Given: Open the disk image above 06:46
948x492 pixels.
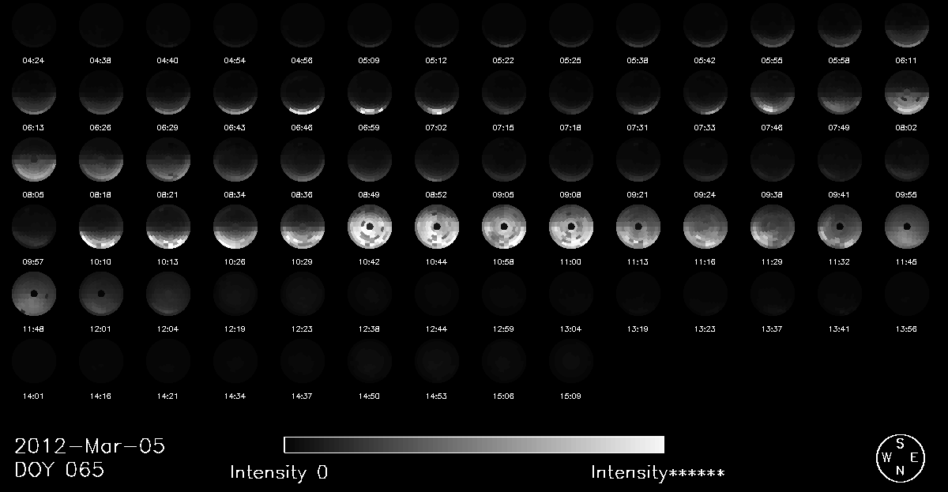Looking at the screenshot, I should [303, 93].
